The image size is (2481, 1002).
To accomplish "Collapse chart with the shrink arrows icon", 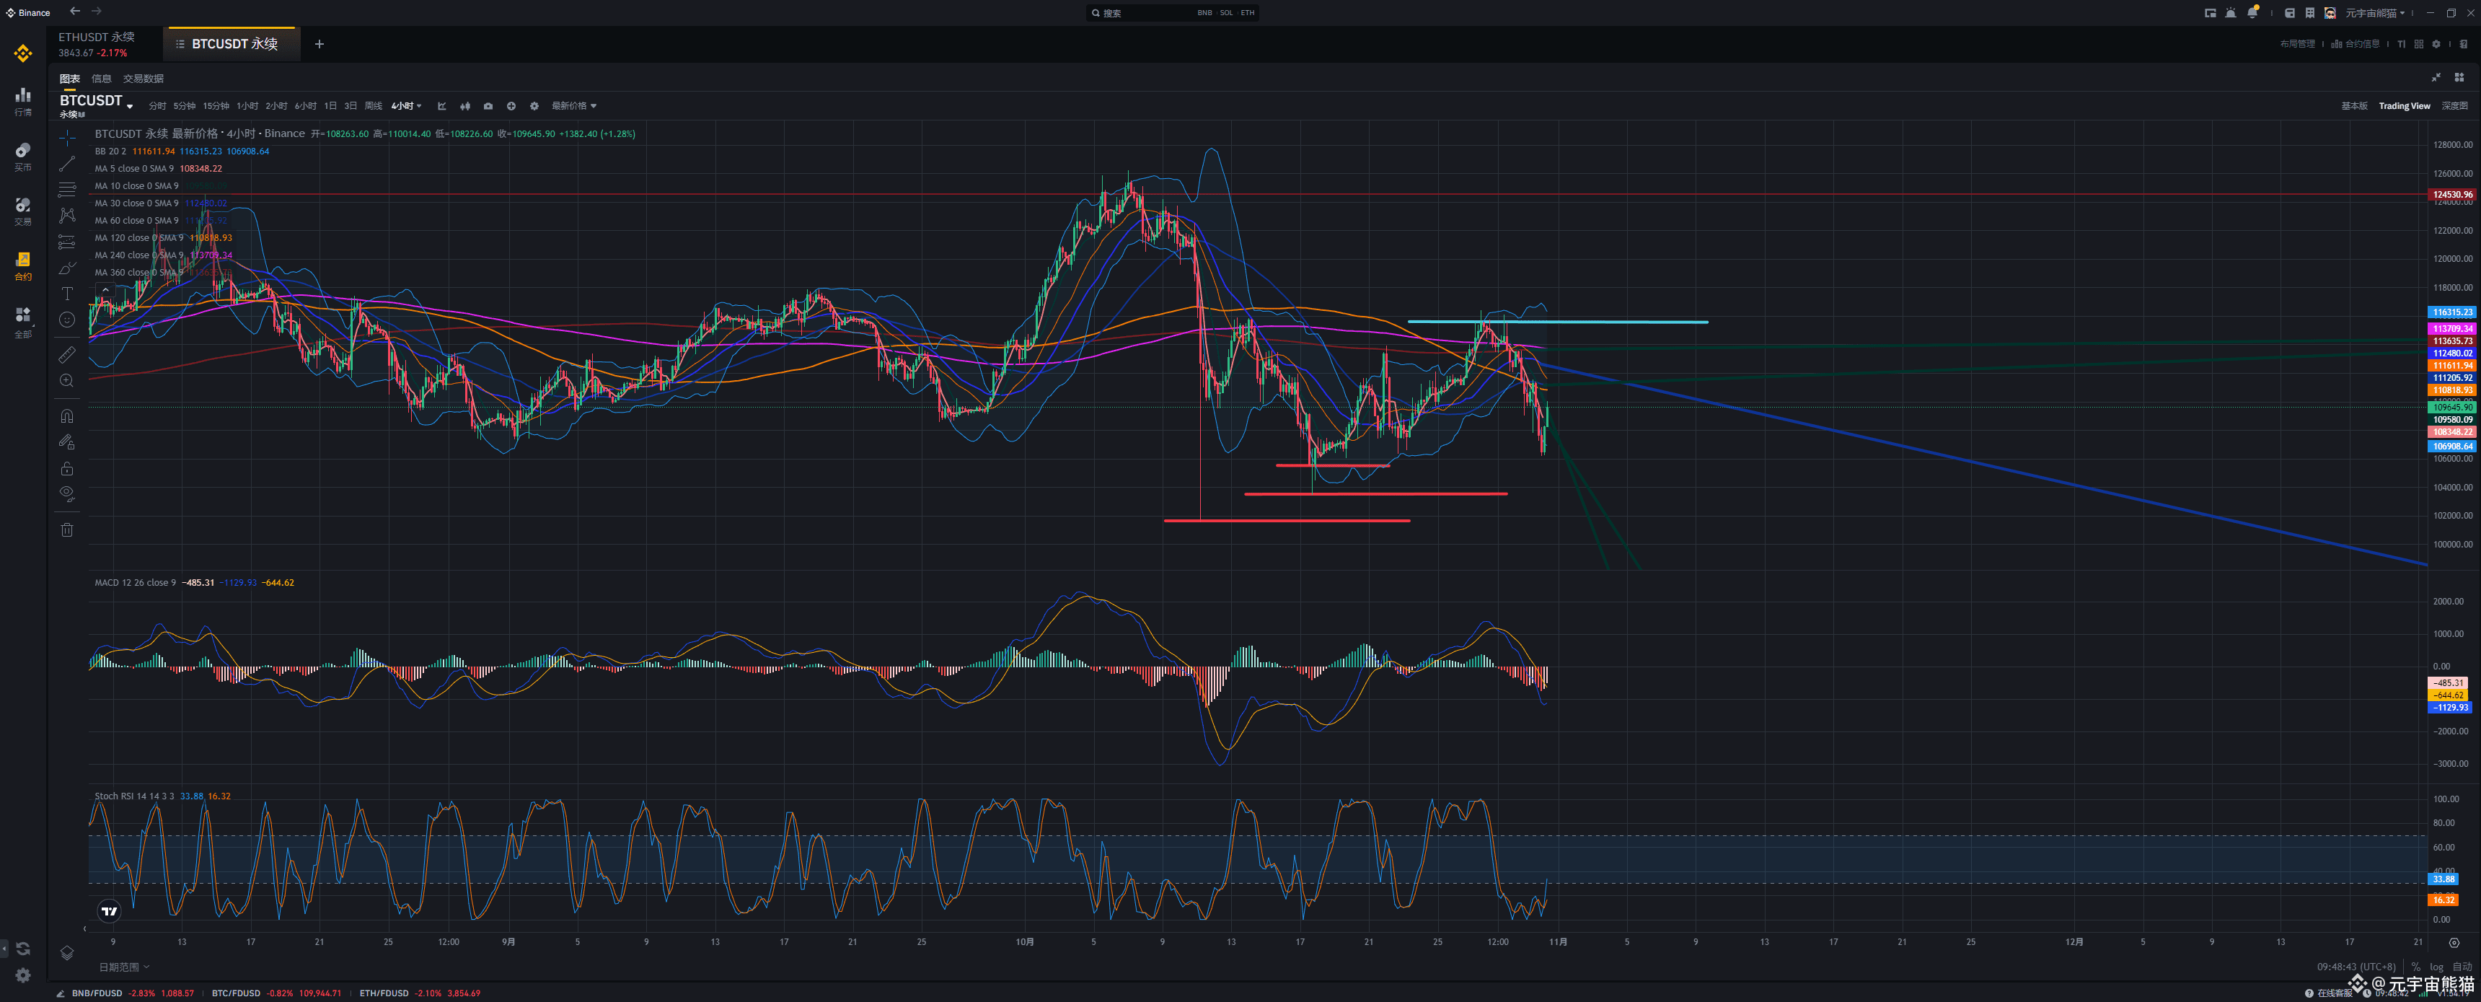I will (x=2437, y=77).
